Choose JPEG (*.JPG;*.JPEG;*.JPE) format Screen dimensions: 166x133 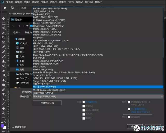[46, 46]
